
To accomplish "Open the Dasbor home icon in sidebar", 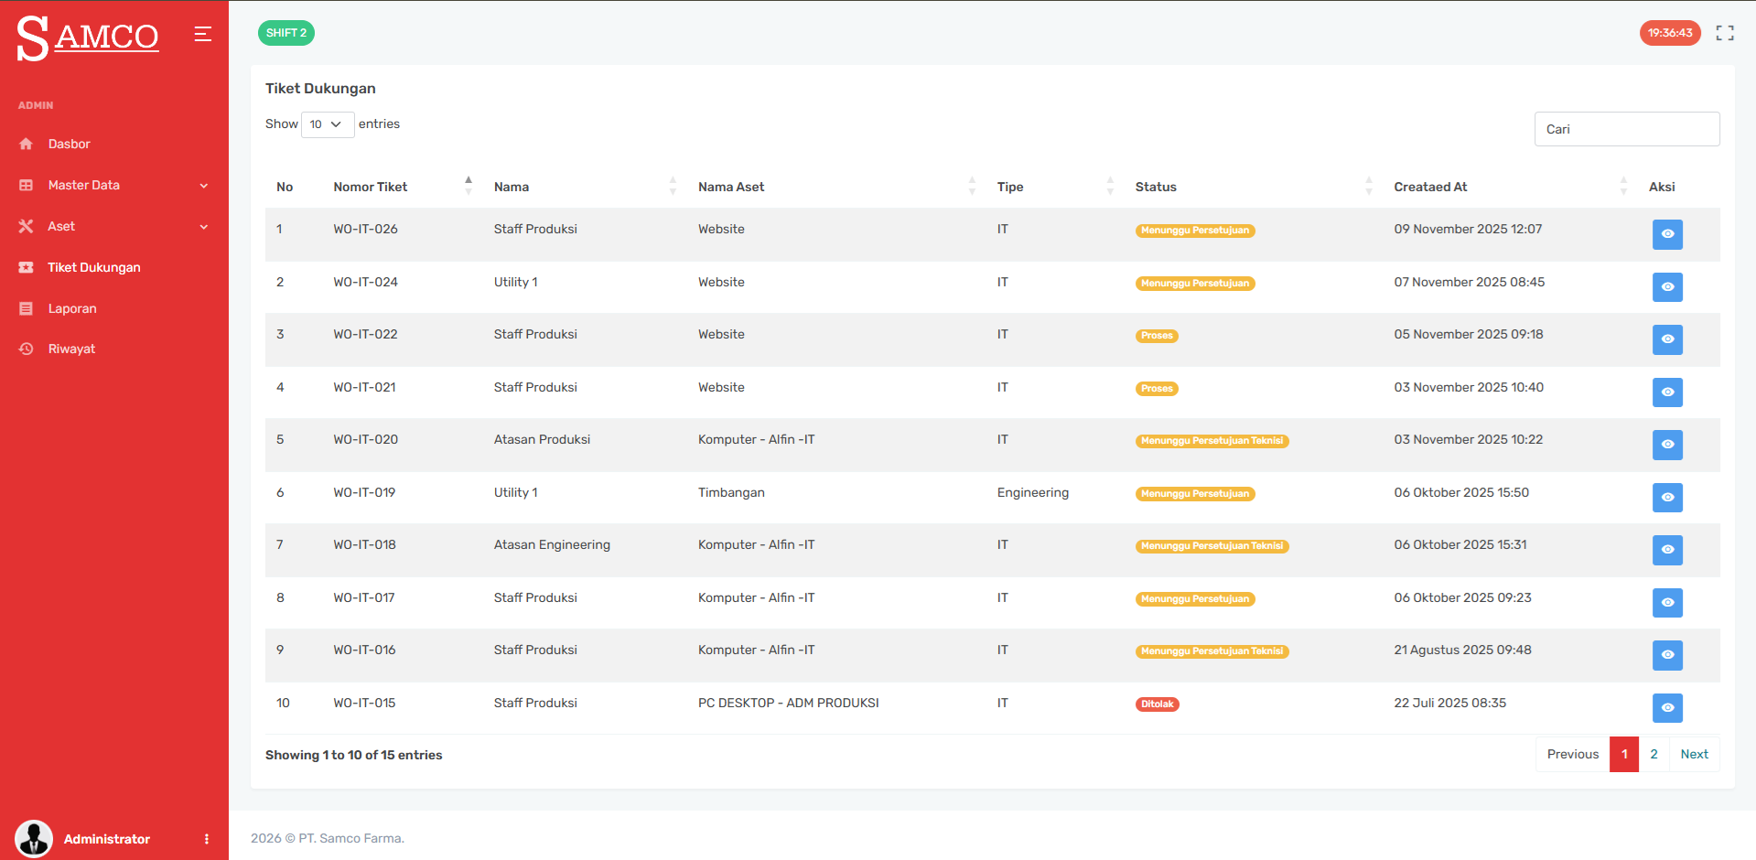I will click(27, 144).
